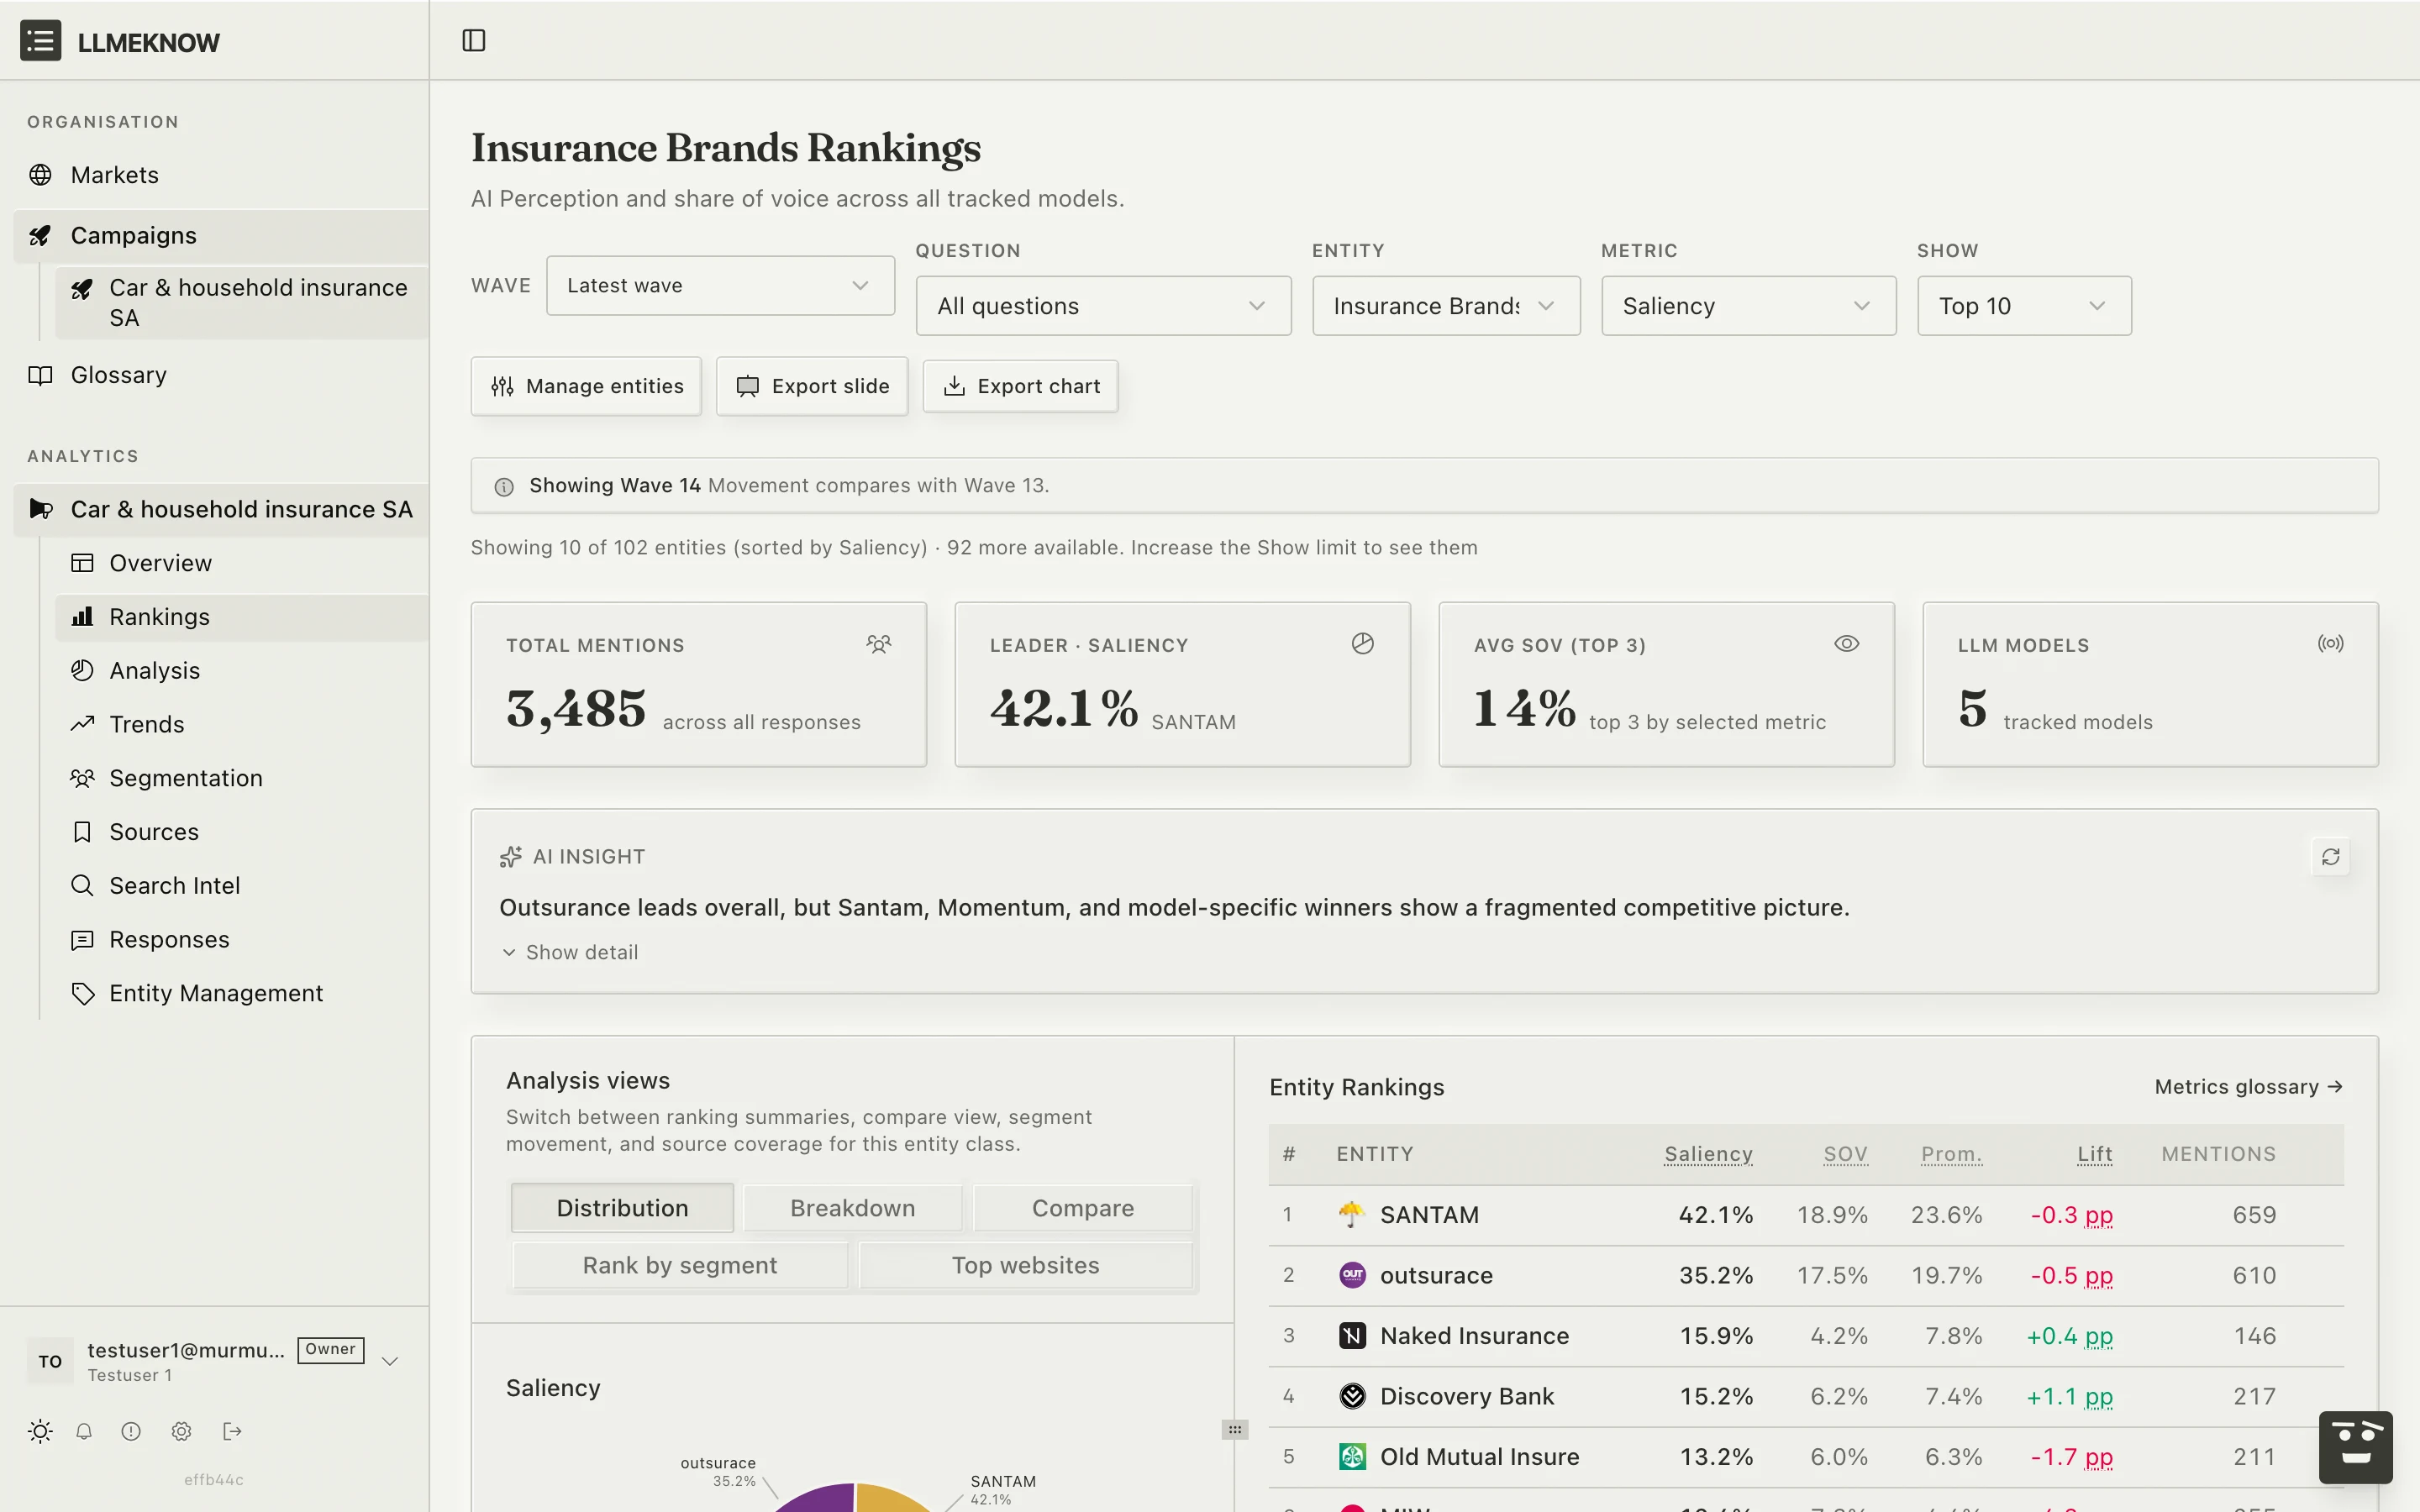Click Discovery Bank in rankings table
Viewport: 2420px width, 1512px height.
(x=1467, y=1396)
